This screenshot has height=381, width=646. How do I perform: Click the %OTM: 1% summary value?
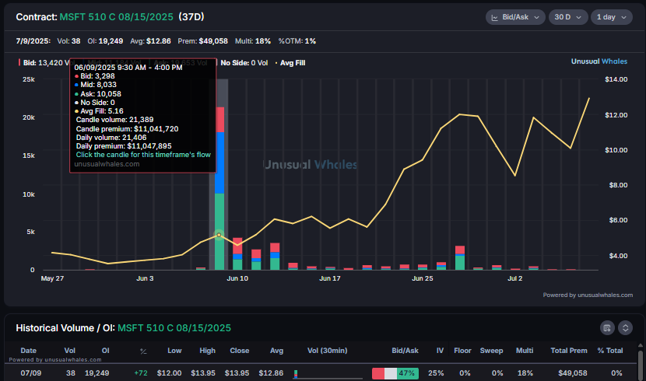coord(297,41)
